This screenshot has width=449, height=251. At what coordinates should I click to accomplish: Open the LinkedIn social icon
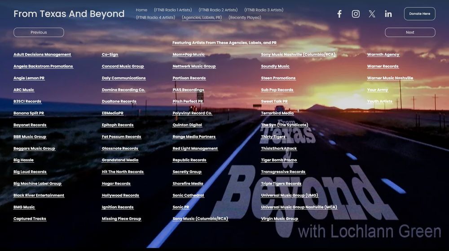[388, 14]
